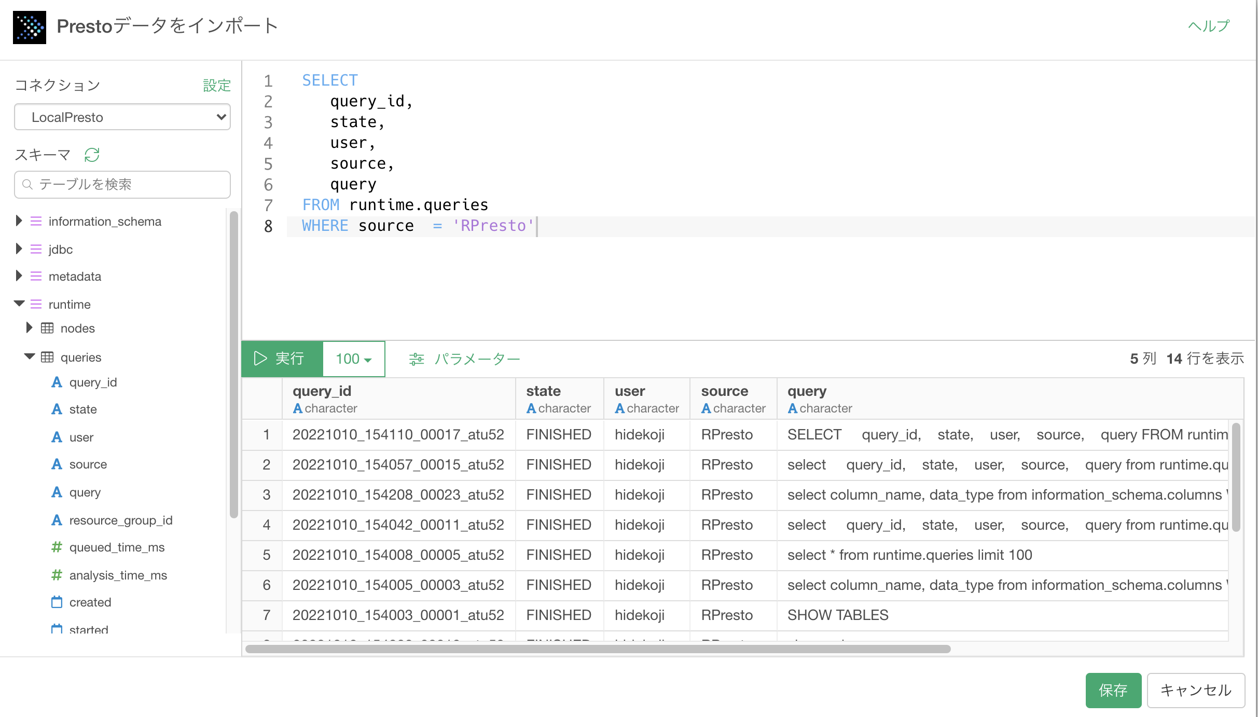The height and width of the screenshot is (717, 1258).
Task: Click the information_schema schema icon
Action: pos(36,222)
